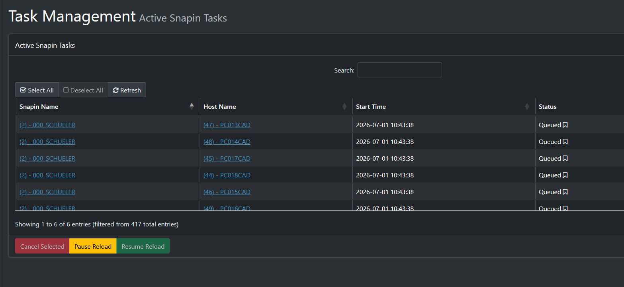Click the Task Management page title
The height and width of the screenshot is (287, 624).
72,16
